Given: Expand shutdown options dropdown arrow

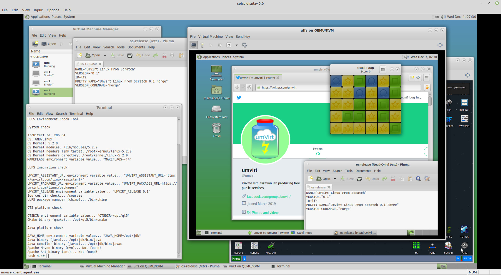Looking at the screenshot, I should tap(237, 45).
